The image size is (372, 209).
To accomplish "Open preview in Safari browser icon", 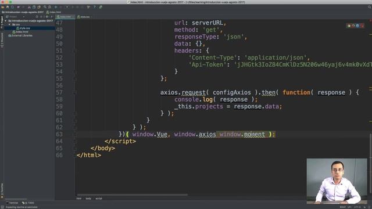I will coord(357,26).
